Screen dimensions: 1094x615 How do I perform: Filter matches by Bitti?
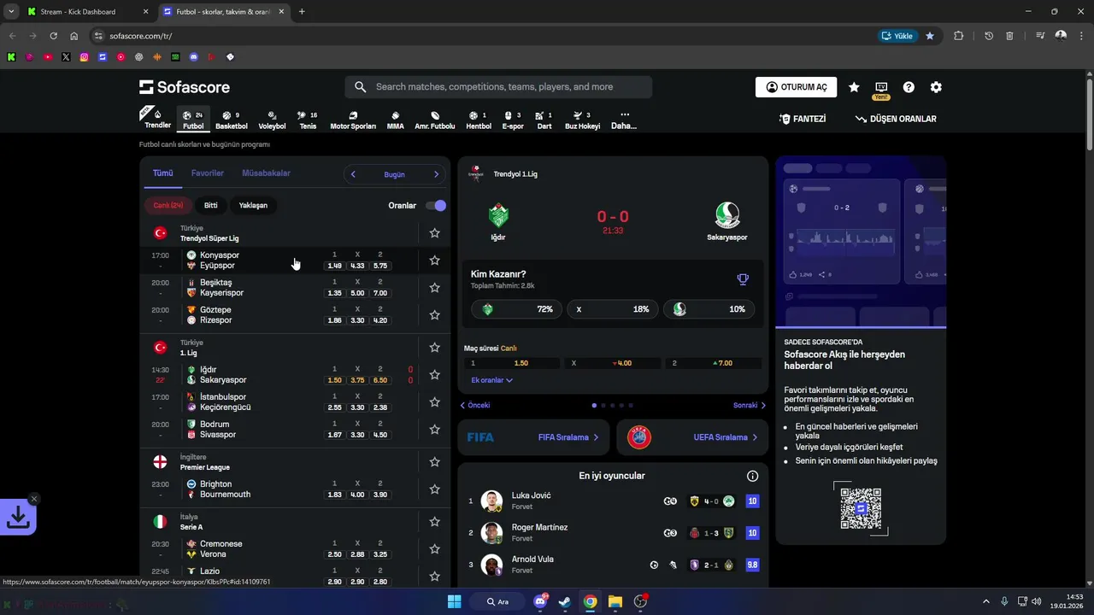click(x=211, y=206)
